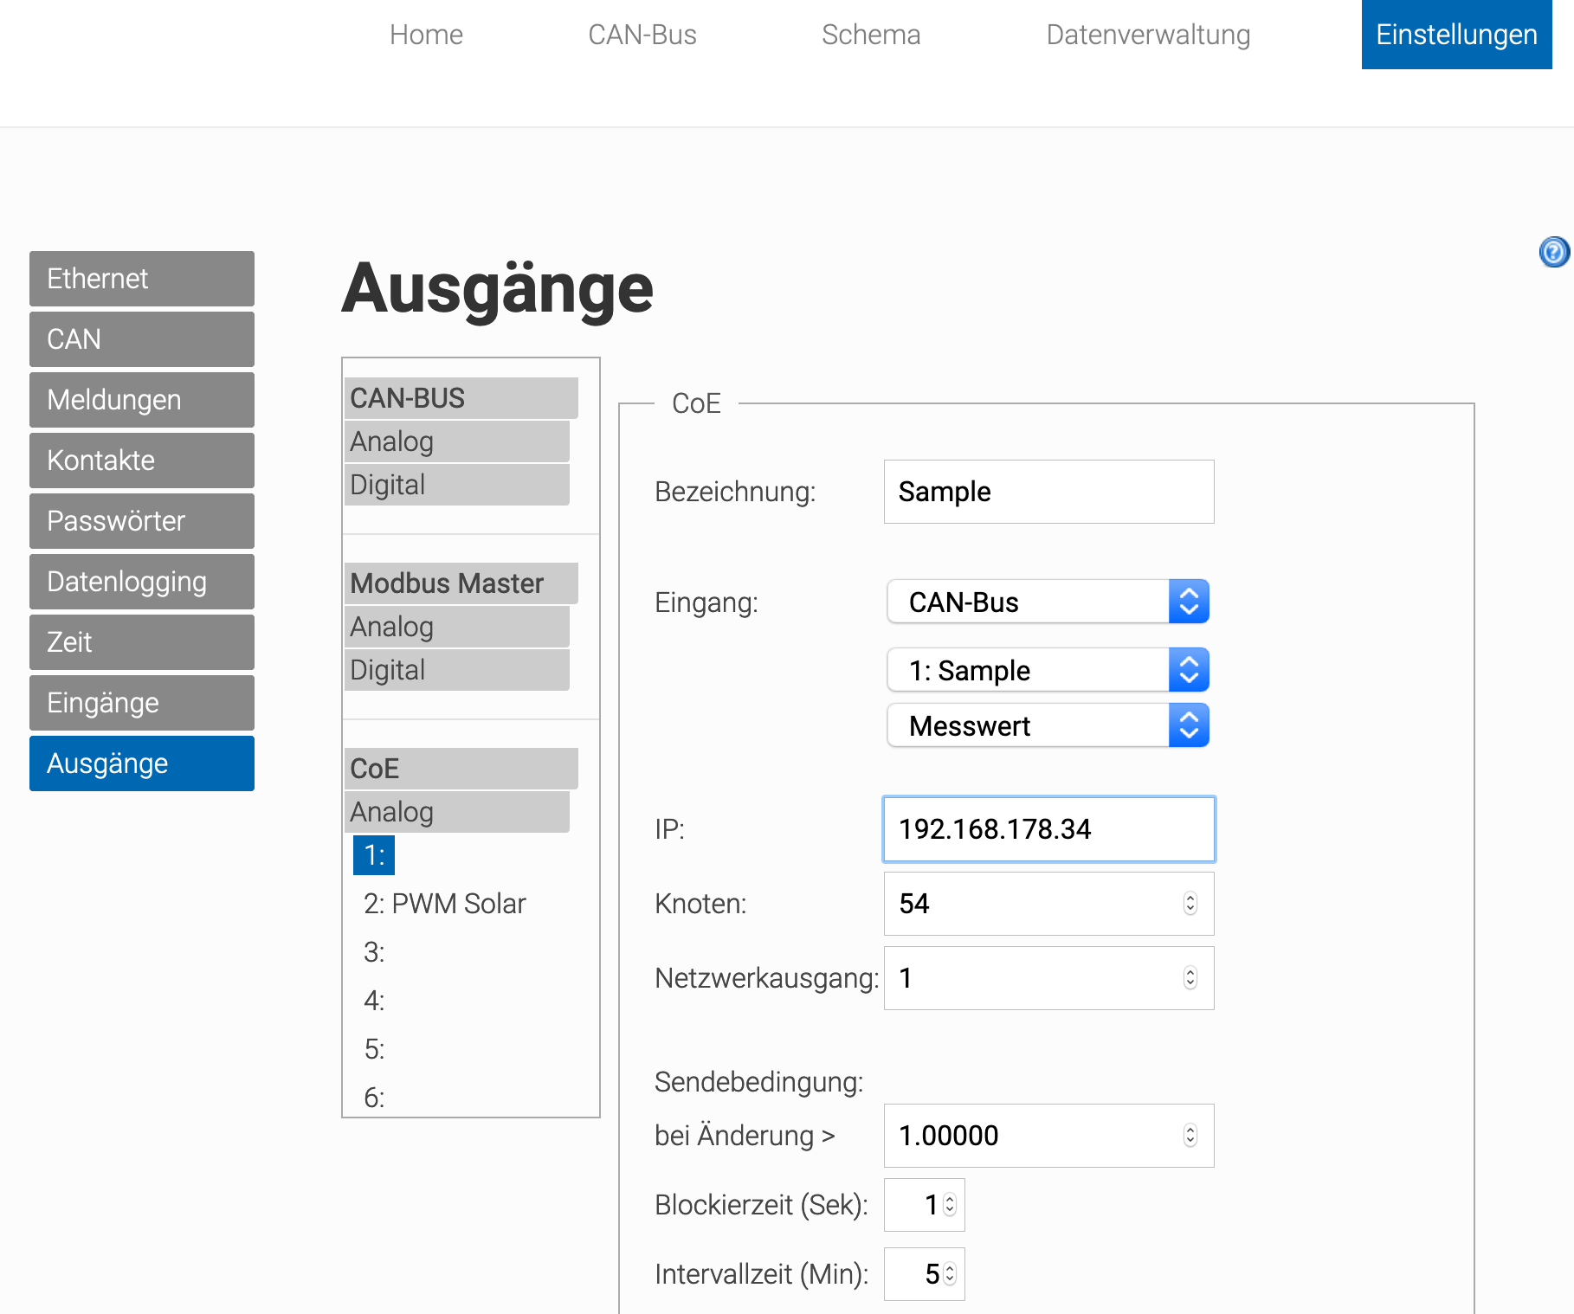Click the Knoten stepper arrows
This screenshot has width=1574, height=1314.
1190,904
